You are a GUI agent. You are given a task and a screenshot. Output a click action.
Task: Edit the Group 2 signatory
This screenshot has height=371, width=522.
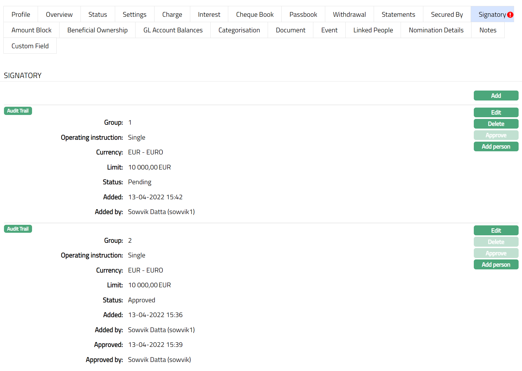pos(496,230)
